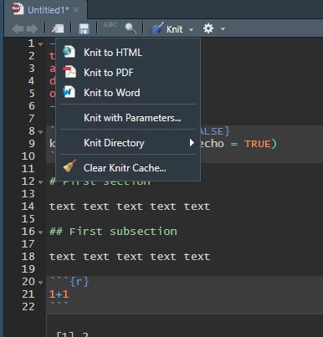Viewport: 323px width, 337px height.
Task: Save the document with the floppy disk icon
Action: [84, 28]
